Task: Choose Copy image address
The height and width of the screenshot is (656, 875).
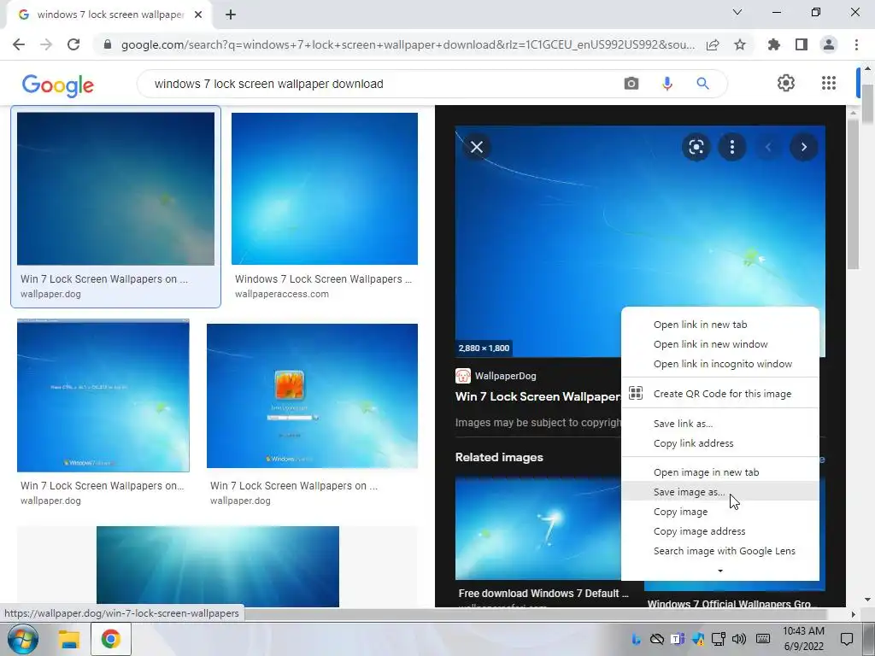Action: [x=699, y=531]
